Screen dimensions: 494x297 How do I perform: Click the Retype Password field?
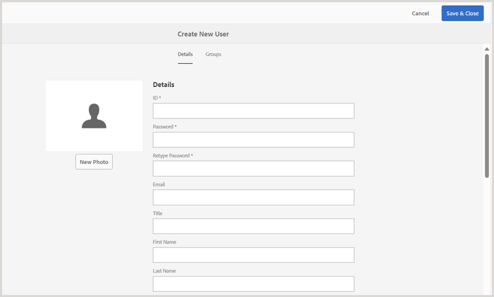pos(254,169)
